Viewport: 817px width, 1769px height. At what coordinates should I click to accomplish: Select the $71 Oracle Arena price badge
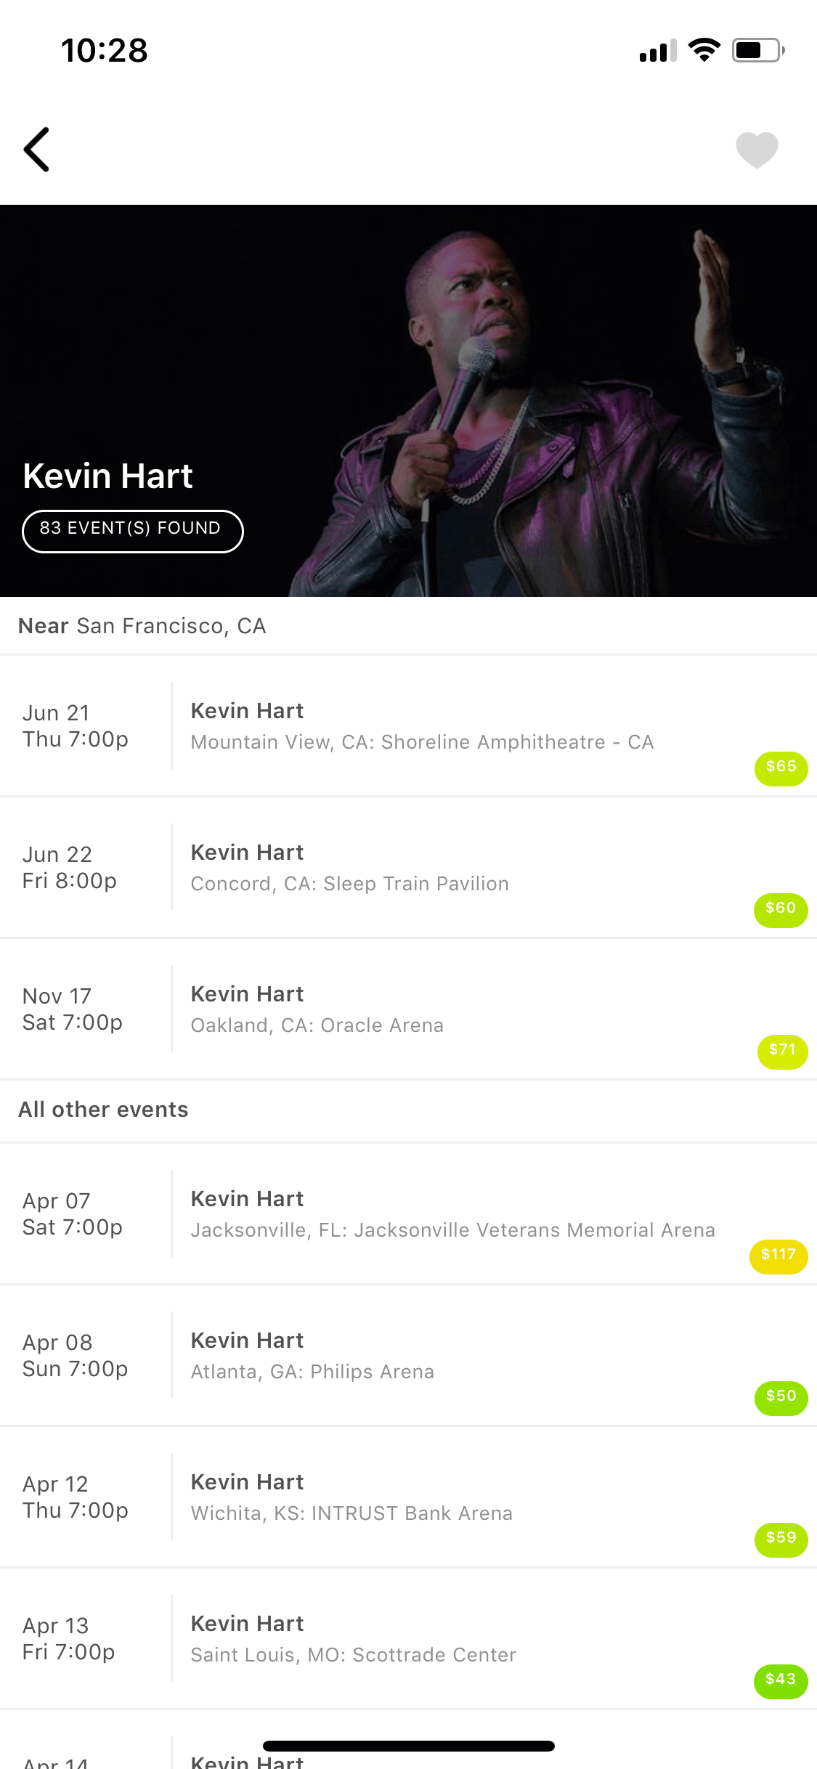[782, 1052]
